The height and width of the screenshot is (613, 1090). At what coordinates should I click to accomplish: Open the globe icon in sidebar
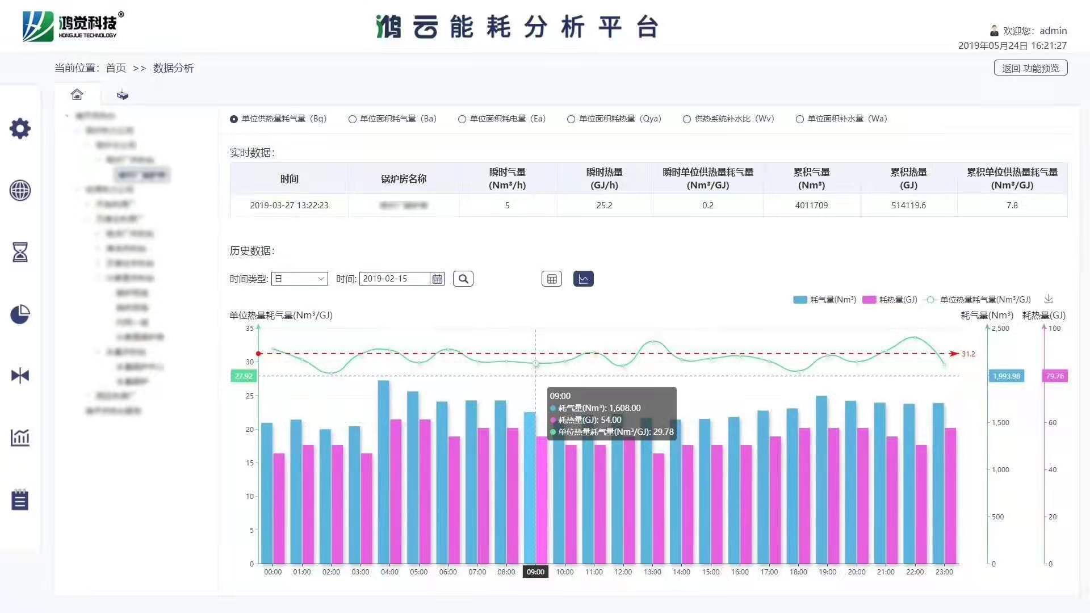pos(20,190)
